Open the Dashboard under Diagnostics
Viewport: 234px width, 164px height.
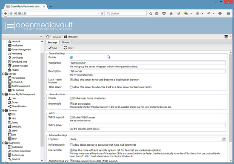15,147
